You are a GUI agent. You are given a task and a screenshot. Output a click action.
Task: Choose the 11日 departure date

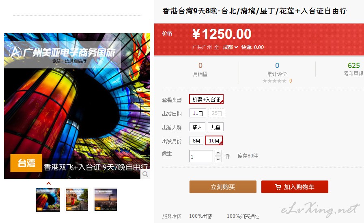click(198, 113)
